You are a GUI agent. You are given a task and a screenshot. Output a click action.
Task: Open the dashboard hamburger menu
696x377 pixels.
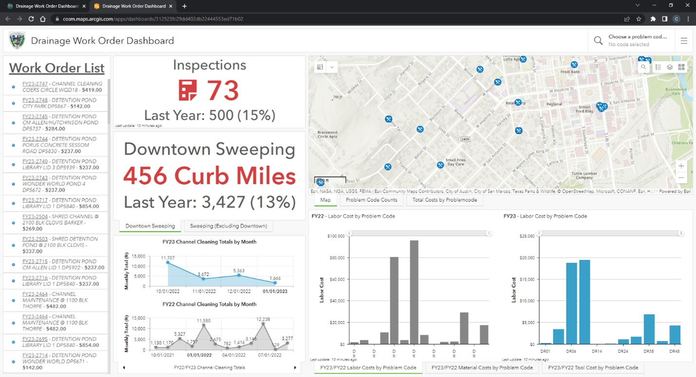pos(684,41)
